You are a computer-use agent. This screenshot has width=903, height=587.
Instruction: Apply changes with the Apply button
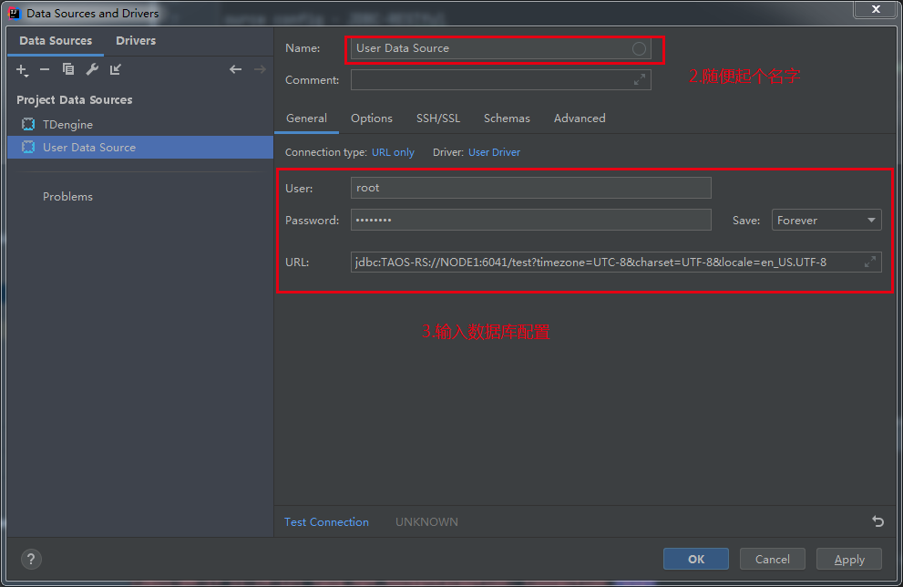[848, 559]
